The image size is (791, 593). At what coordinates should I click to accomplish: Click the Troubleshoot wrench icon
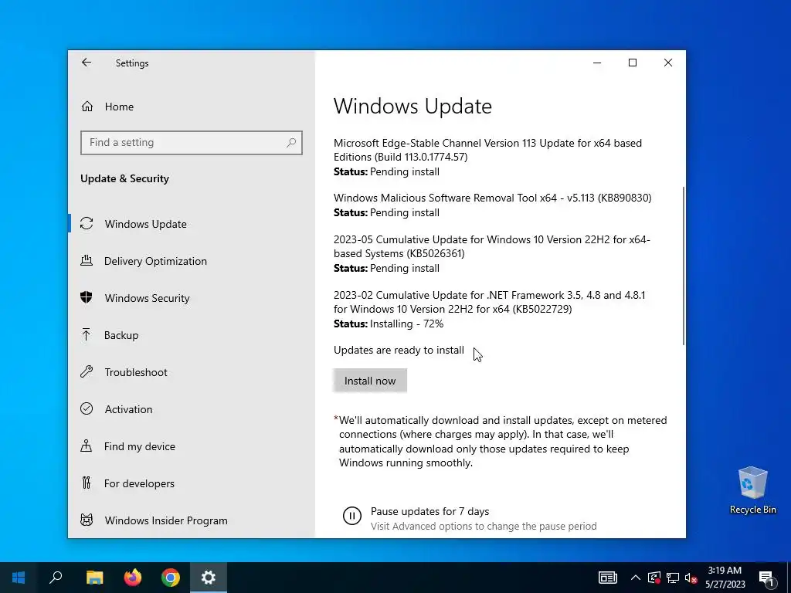(x=87, y=372)
